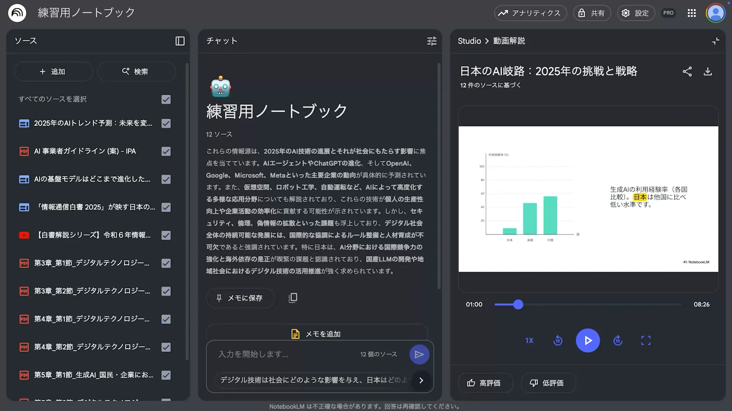
Task: Deselect the YouTube 白書解説シリーズ source
Action: pos(165,235)
